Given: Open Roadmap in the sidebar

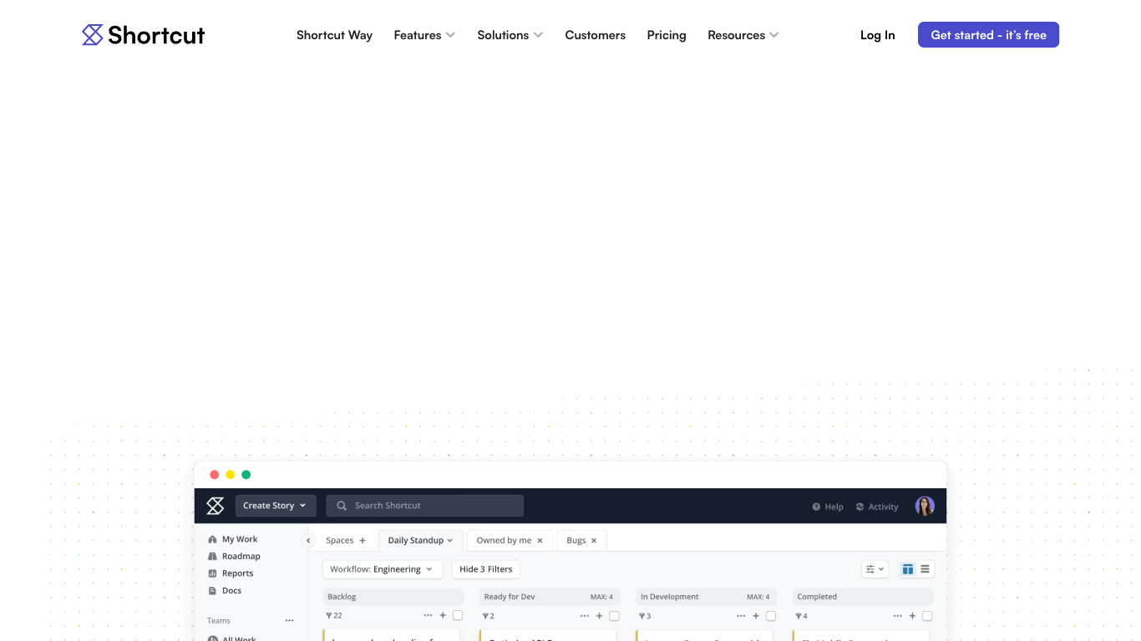Looking at the screenshot, I should [234, 556].
